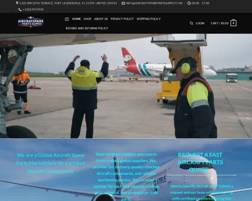The image size is (252, 201).
Task: Click the +1 202 995 9958 phone number
Action: 33,10
